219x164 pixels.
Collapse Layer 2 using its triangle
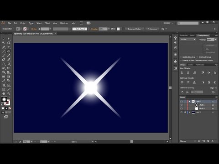click(189, 102)
